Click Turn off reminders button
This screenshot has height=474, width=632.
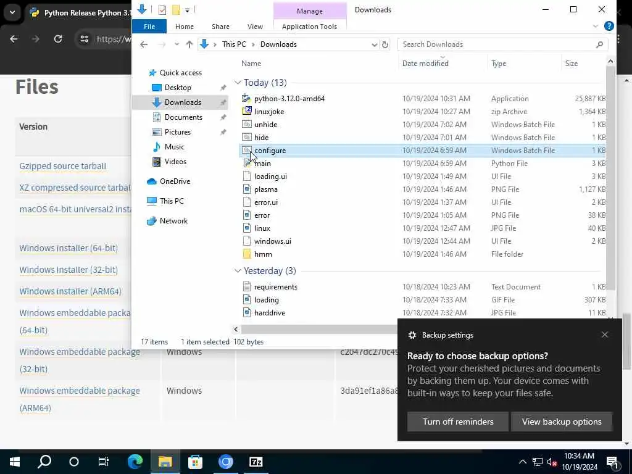click(458, 422)
